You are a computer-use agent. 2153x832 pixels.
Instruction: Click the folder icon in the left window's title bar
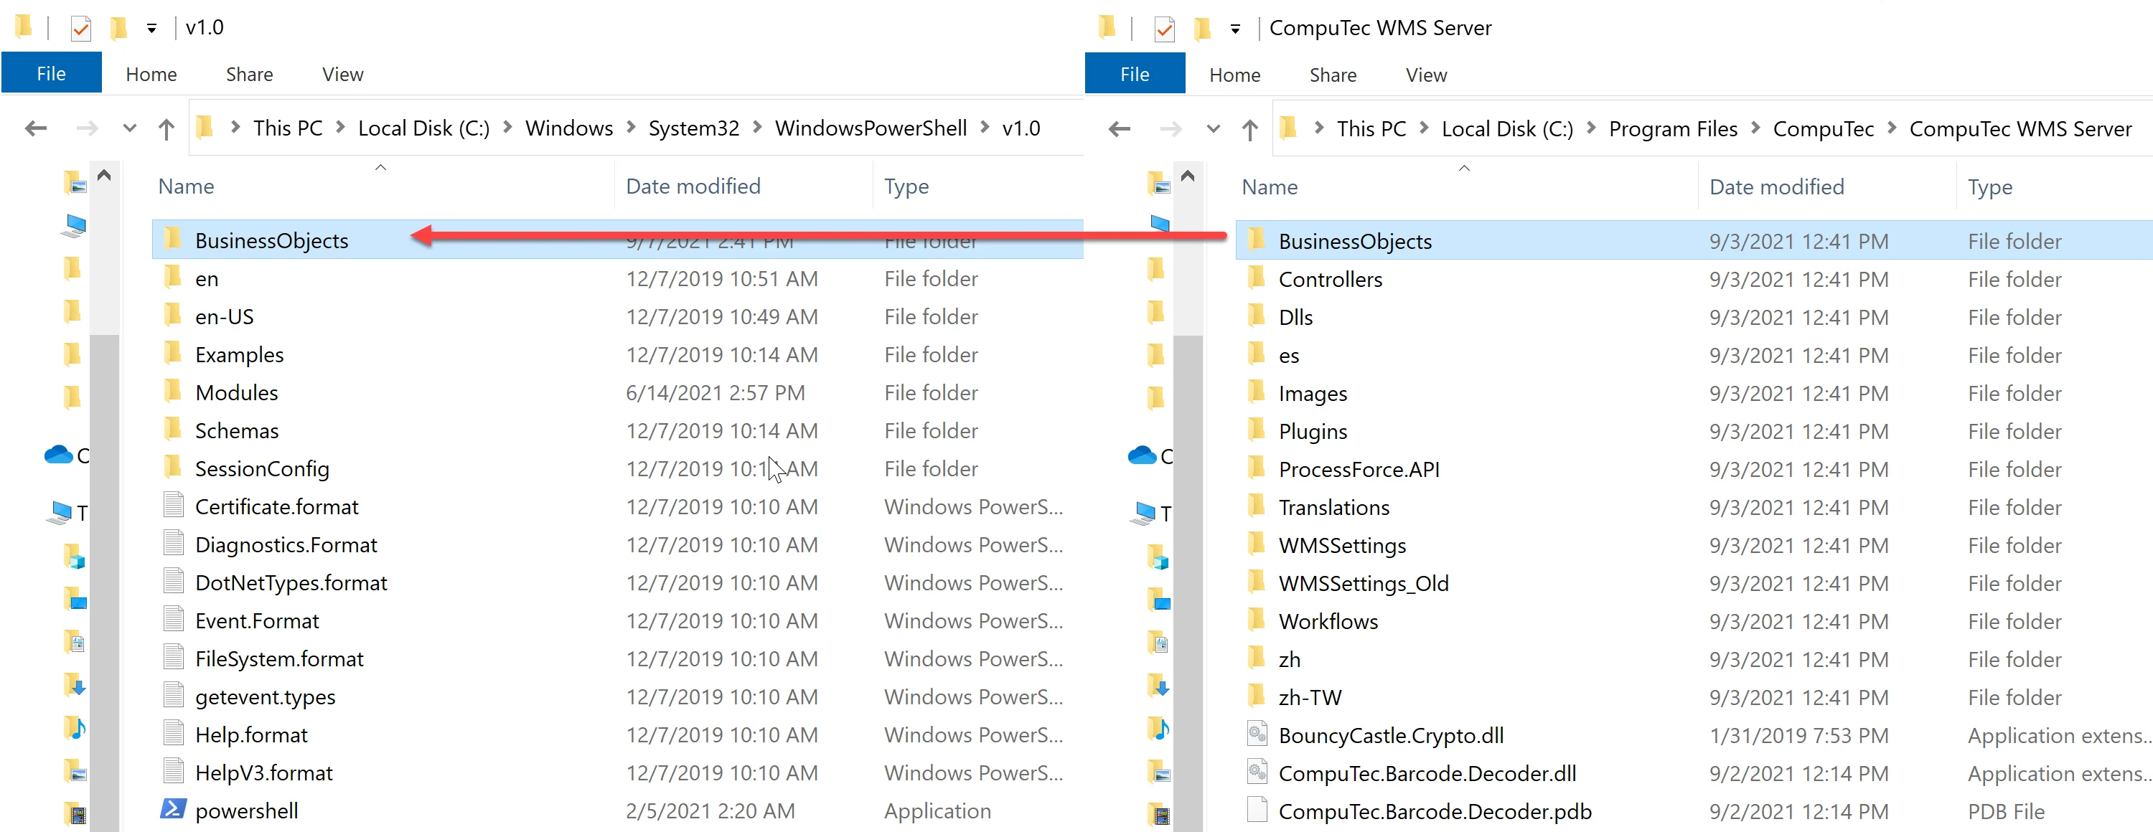[24, 26]
